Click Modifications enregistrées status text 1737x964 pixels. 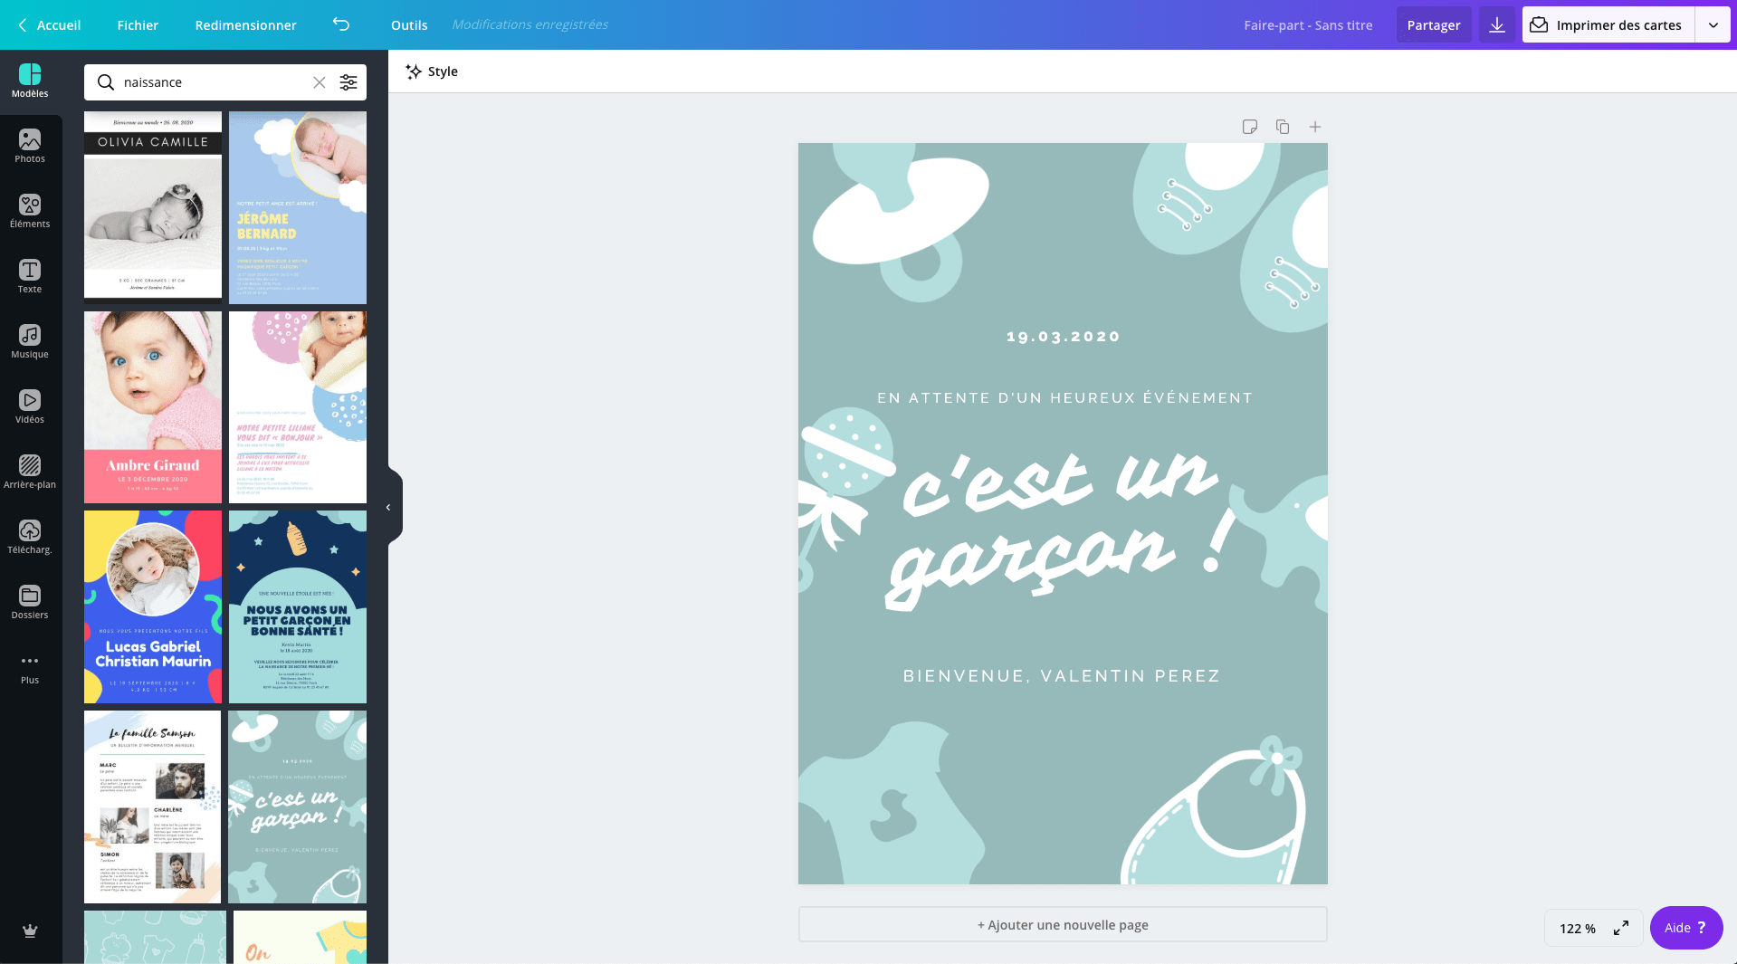[x=530, y=24]
